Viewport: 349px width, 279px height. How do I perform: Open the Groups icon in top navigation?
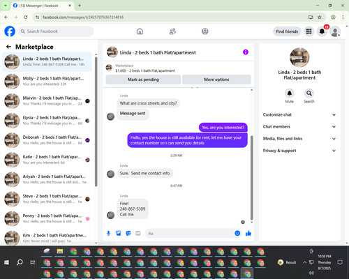tap(205, 31)
